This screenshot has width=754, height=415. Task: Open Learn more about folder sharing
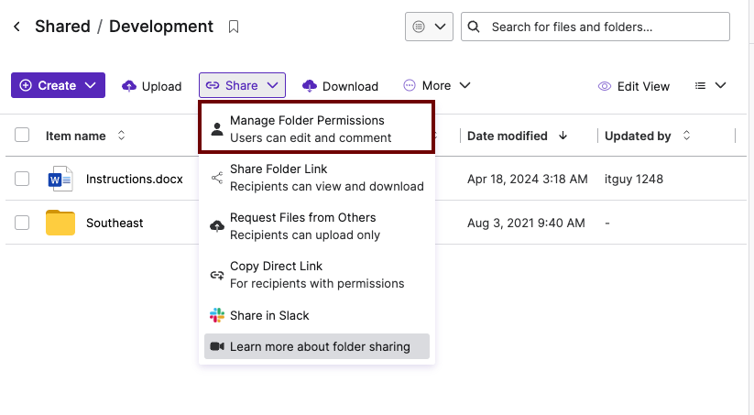pos(317,346)
